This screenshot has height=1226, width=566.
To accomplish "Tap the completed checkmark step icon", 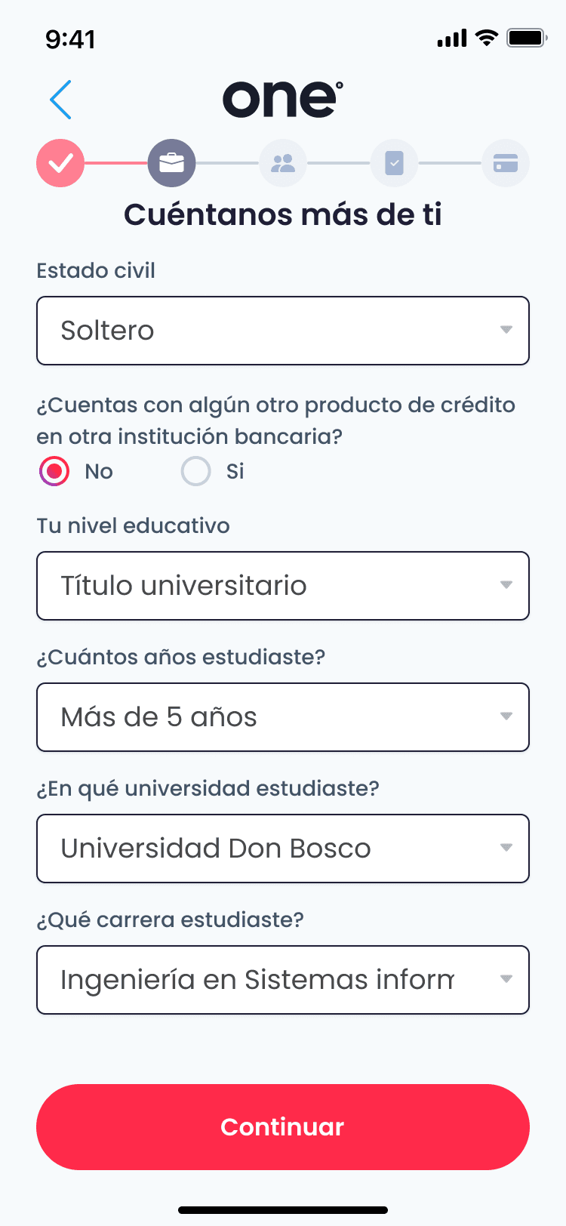I will [x=60, y=163].
